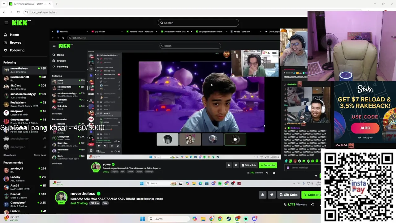396x223 pixels.
Task: Select nevertheless Stream browser tab
Action: tap(30, 4)
